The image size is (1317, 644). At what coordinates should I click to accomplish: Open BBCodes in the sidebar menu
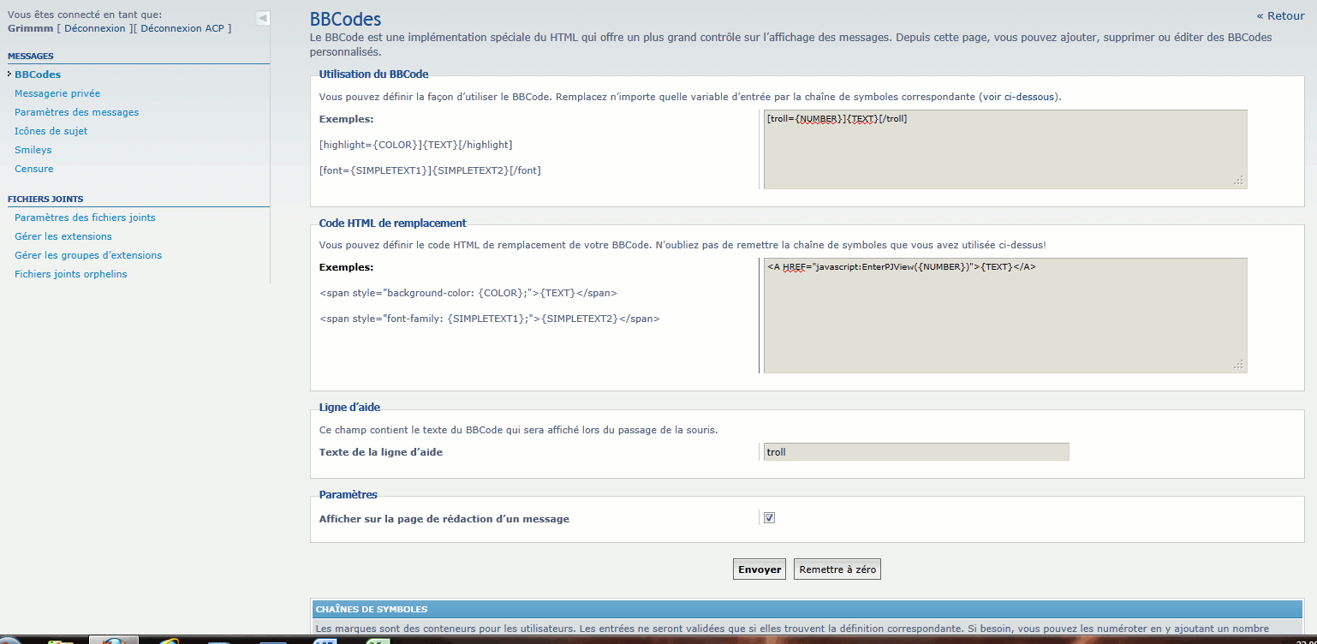(38, 75)
